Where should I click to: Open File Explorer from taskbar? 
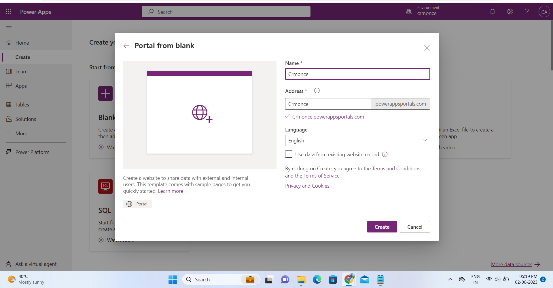pos(301,279)
